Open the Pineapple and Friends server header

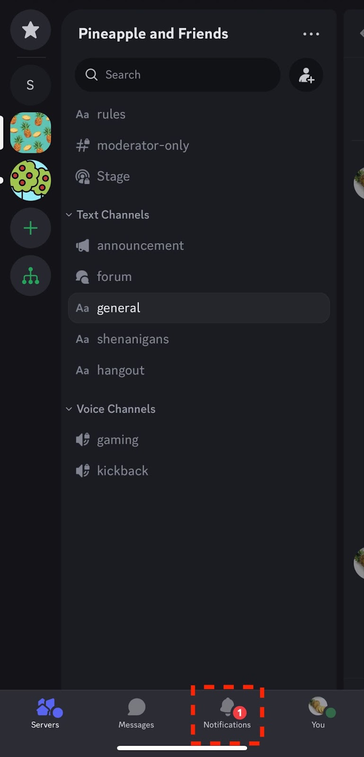coord(153,34)
